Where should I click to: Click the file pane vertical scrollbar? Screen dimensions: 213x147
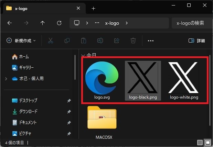(210, 90)
